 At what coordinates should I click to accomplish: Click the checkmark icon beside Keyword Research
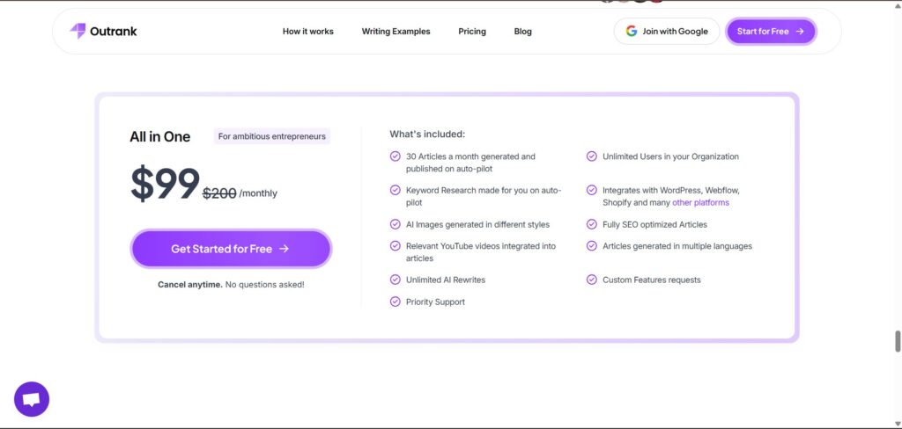pos(396,190)
